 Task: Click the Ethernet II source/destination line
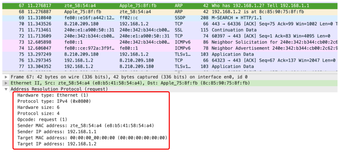click(130, 83)
